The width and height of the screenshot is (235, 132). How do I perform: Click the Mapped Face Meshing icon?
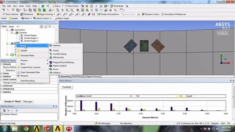[x=51, y=62]
